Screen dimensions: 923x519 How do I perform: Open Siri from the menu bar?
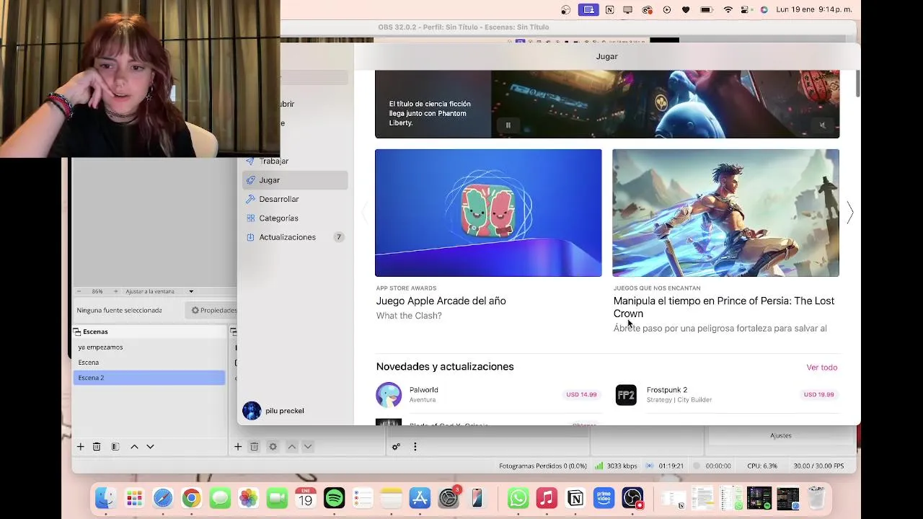[764, 9]
